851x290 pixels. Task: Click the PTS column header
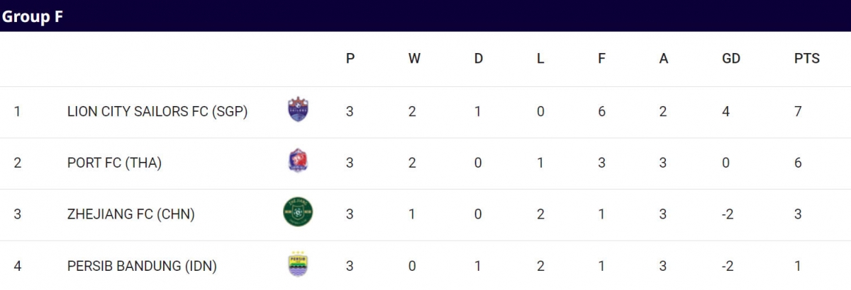(x=806, y=59)
